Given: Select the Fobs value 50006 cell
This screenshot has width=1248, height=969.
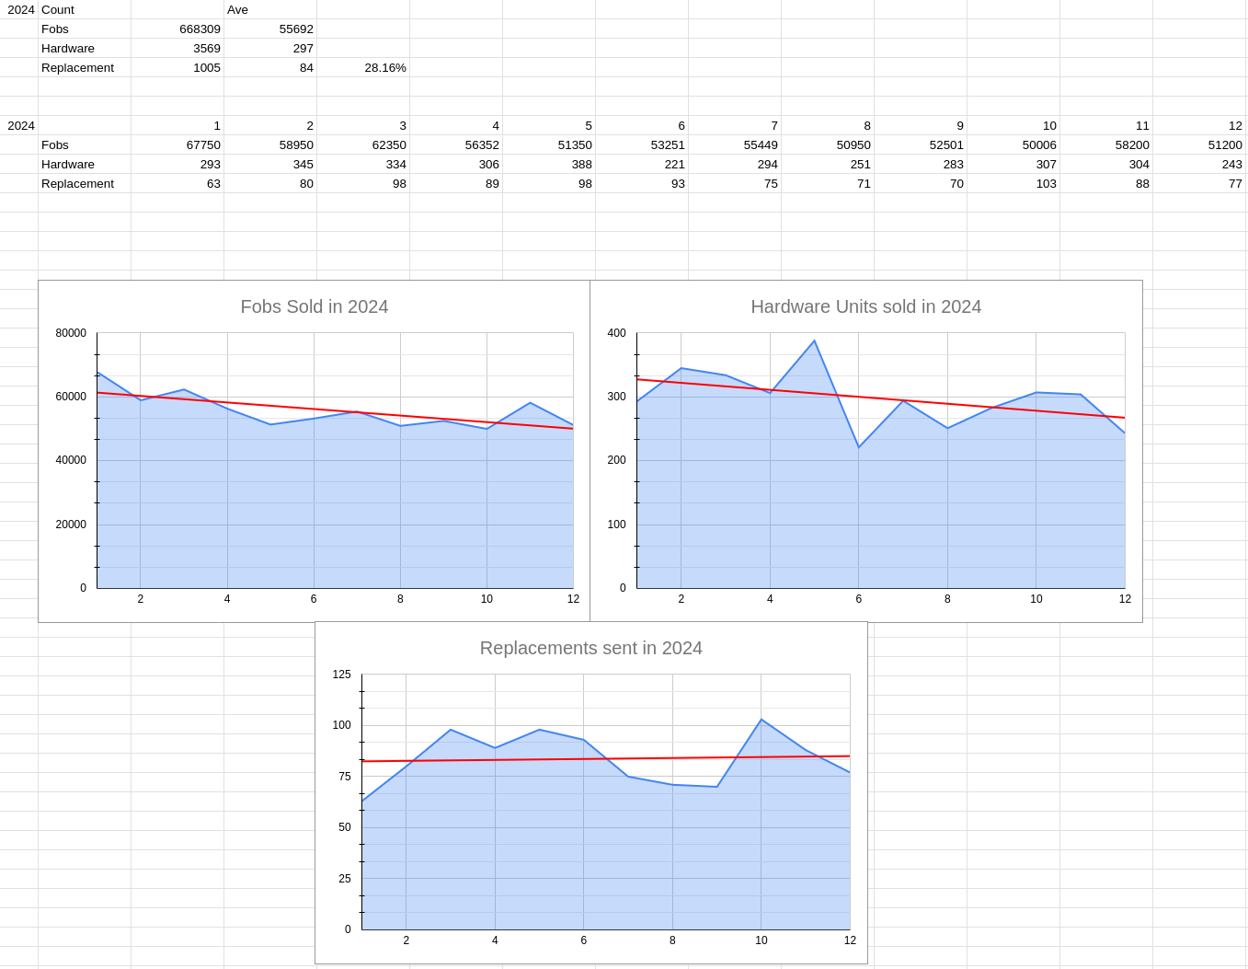Looking at the screenshot, I should pos(1013,145).
